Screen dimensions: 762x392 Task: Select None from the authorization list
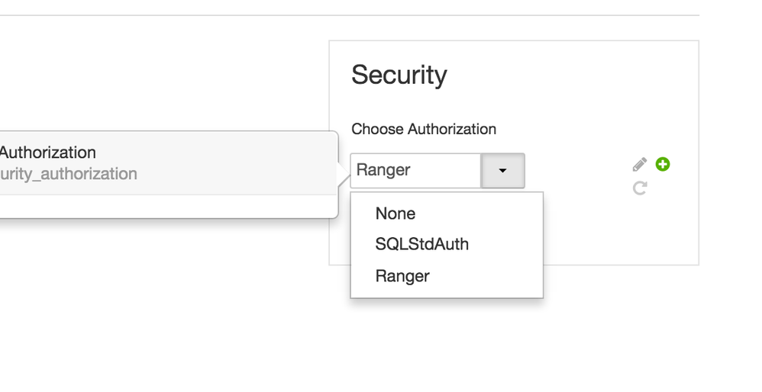(x=396, y=214)
